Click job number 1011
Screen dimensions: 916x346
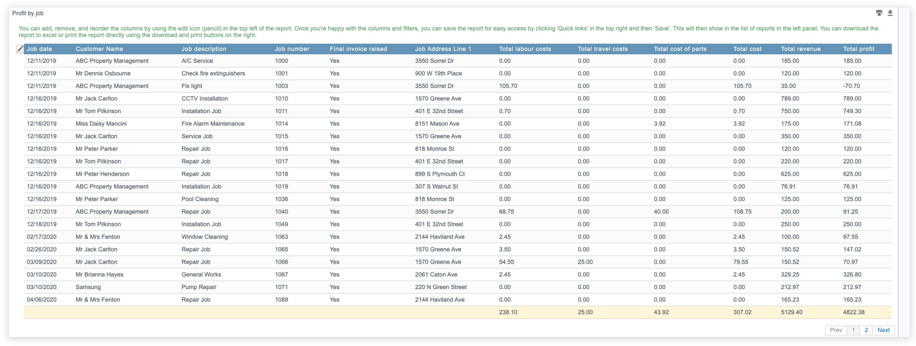[x=281, y=111]
